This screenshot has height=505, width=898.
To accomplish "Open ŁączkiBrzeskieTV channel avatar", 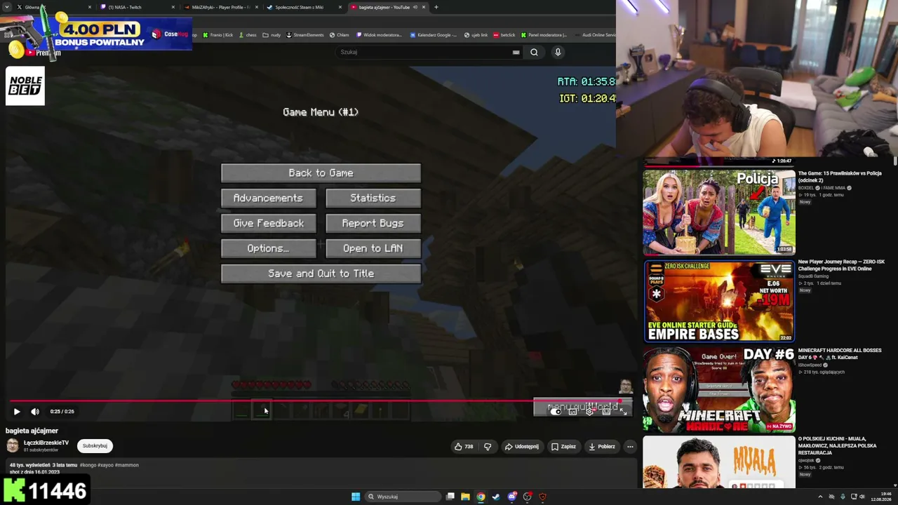I will [13, 445].
